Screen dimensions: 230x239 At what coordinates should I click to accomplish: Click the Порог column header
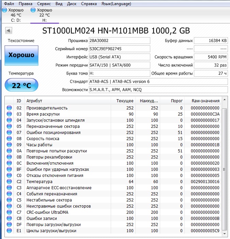(x=172, y=101)
